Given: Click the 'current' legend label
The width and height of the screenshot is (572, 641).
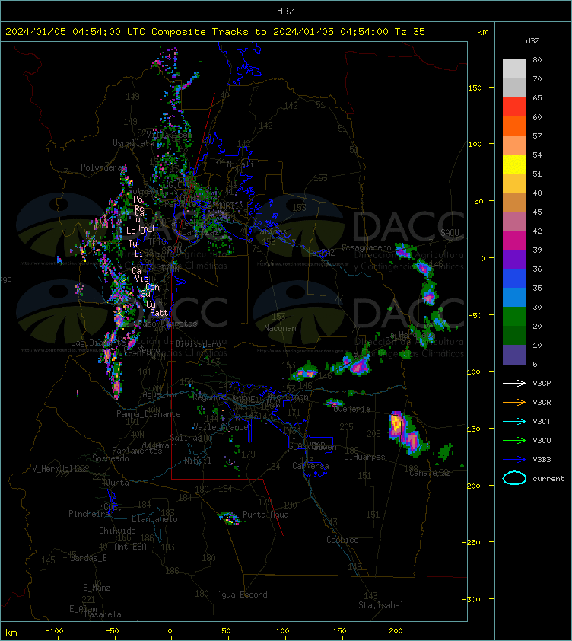Looking at the screenshot, I should point(548,479).
